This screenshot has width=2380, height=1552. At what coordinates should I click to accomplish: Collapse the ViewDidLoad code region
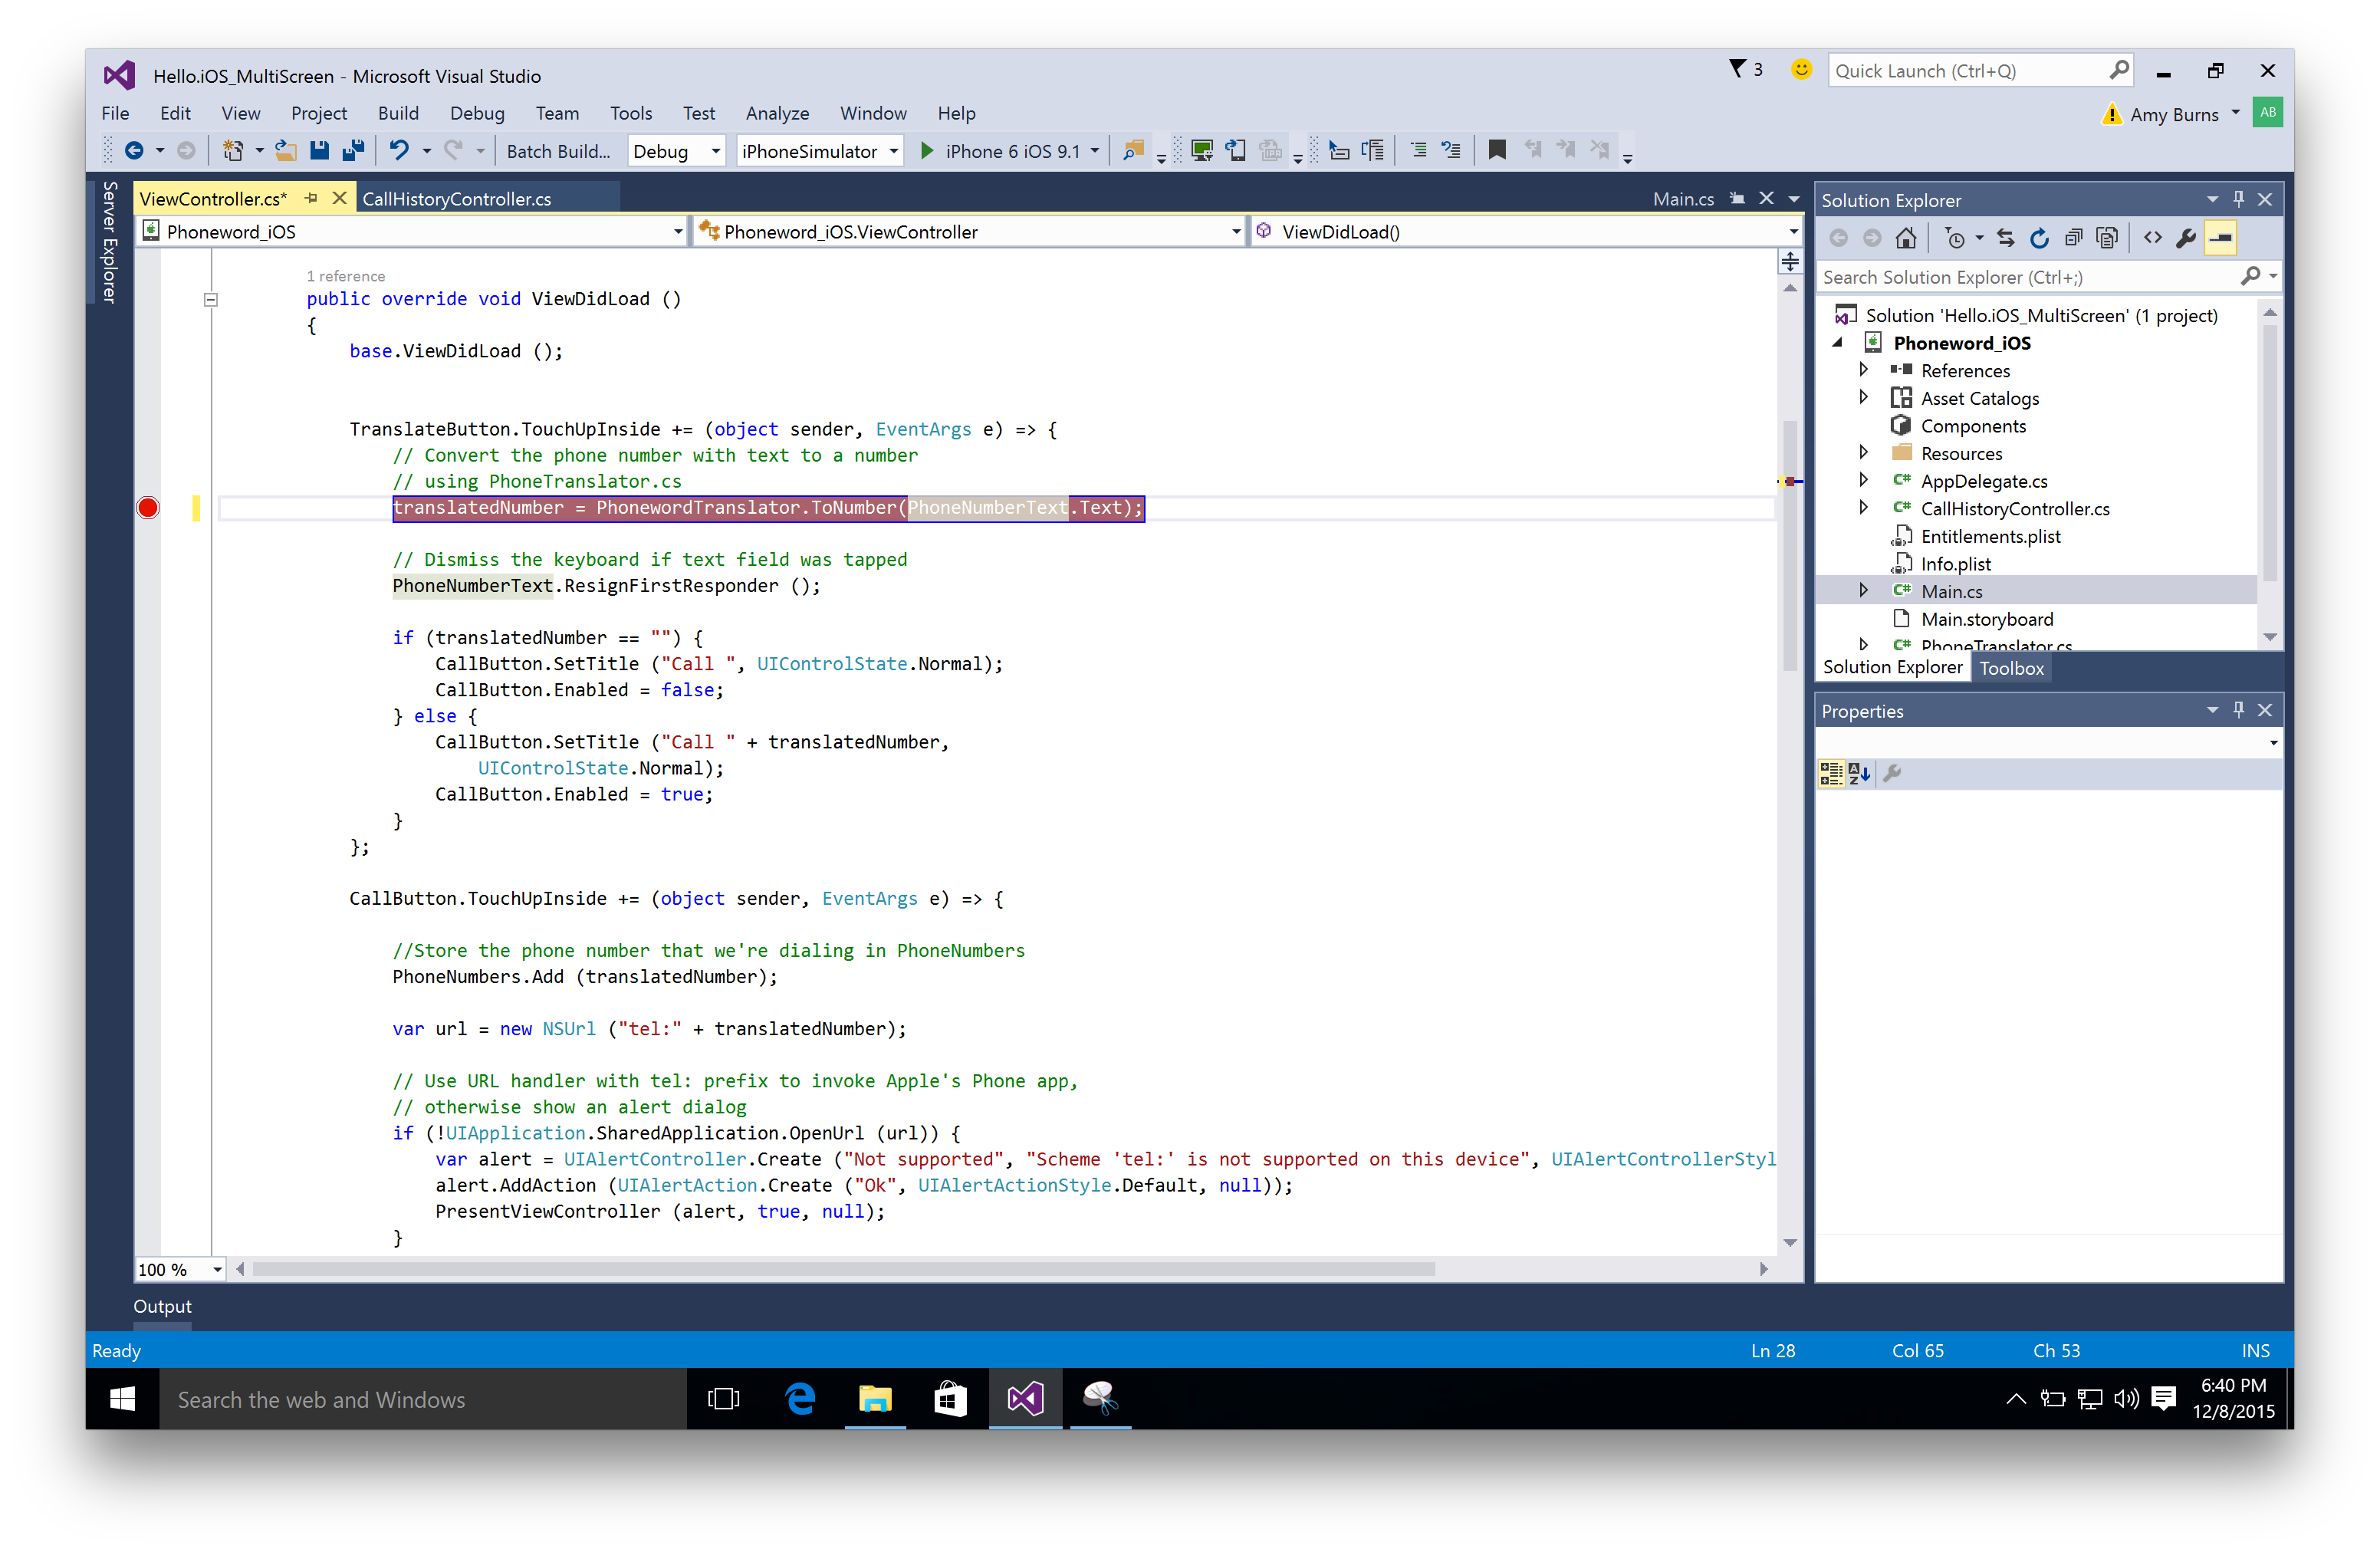[x=211, y=299]
